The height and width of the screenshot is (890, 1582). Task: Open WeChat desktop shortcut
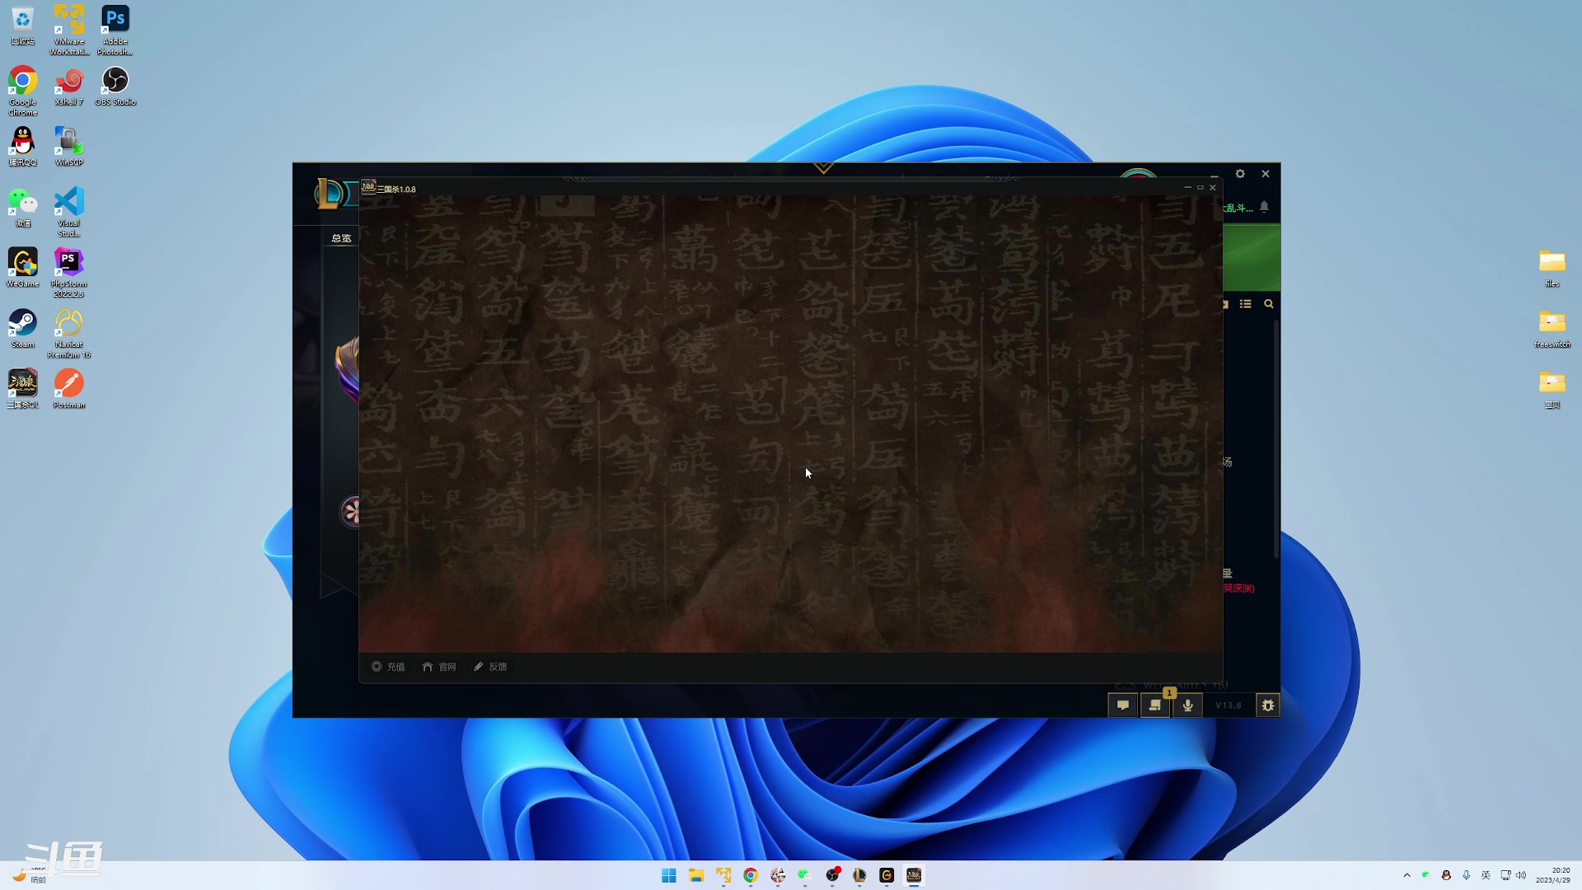coord(23,208)
